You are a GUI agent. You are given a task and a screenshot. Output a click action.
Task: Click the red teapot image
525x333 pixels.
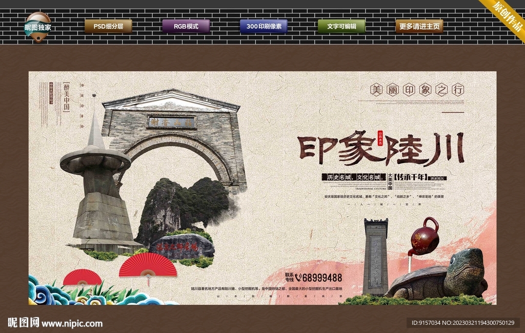pyautogui.click(x=424, y=237)
